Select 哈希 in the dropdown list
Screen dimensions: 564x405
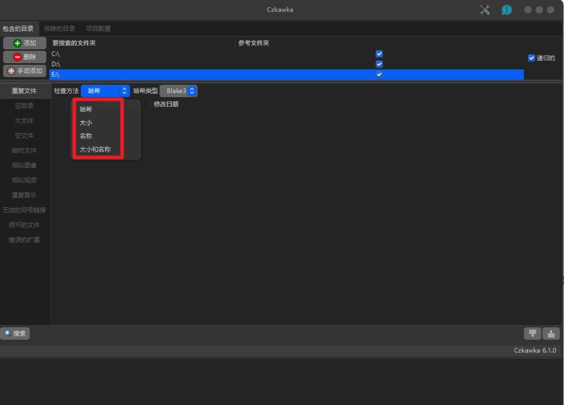coord(86,109)
